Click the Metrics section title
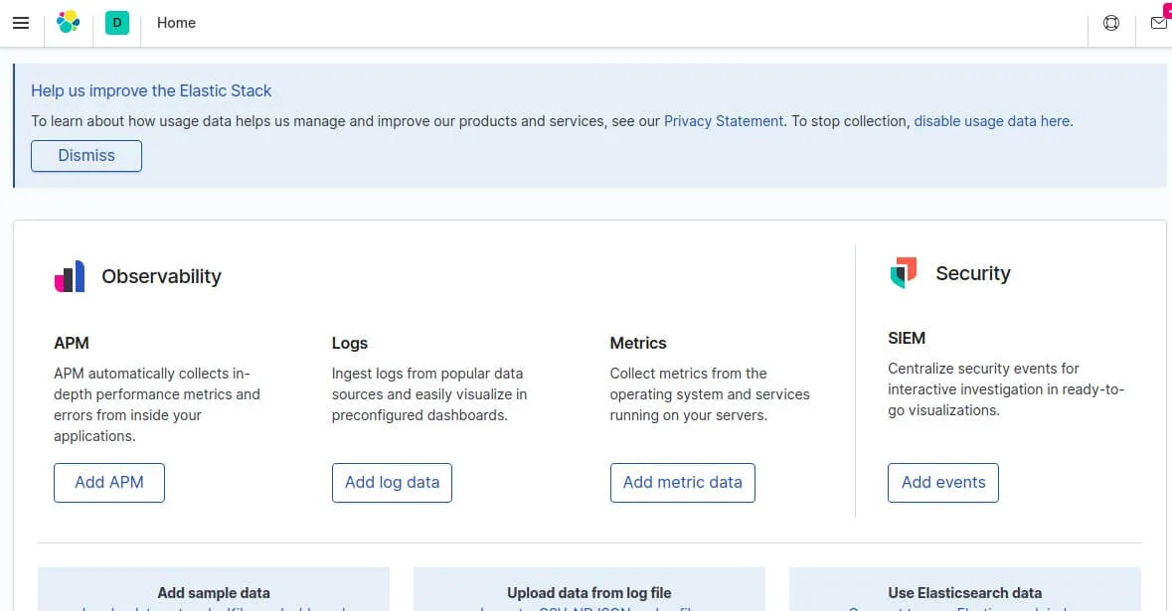This screenshot has height=611, width=1172. pyautogui.click(x=637, y=343)
